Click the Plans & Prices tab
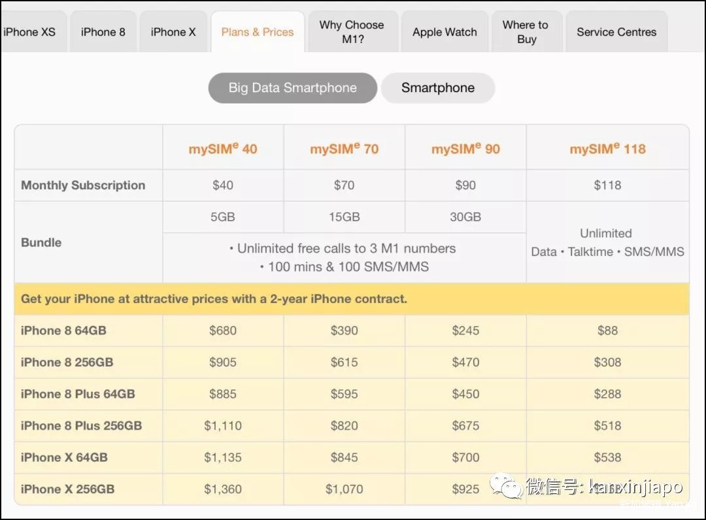Image resolution: width=706 pixels, height=520 pixels. pyautogui.click(x=258, y=32)
